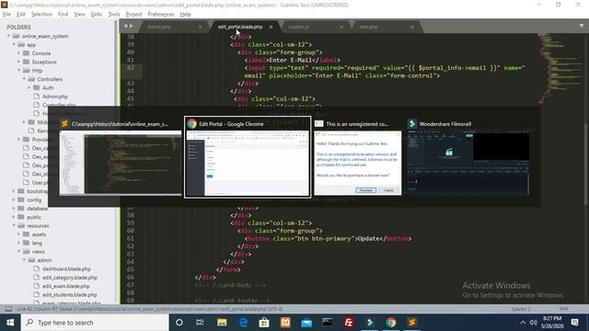
Task: Expand the Exceptions folder arrow
Action: 18,62
